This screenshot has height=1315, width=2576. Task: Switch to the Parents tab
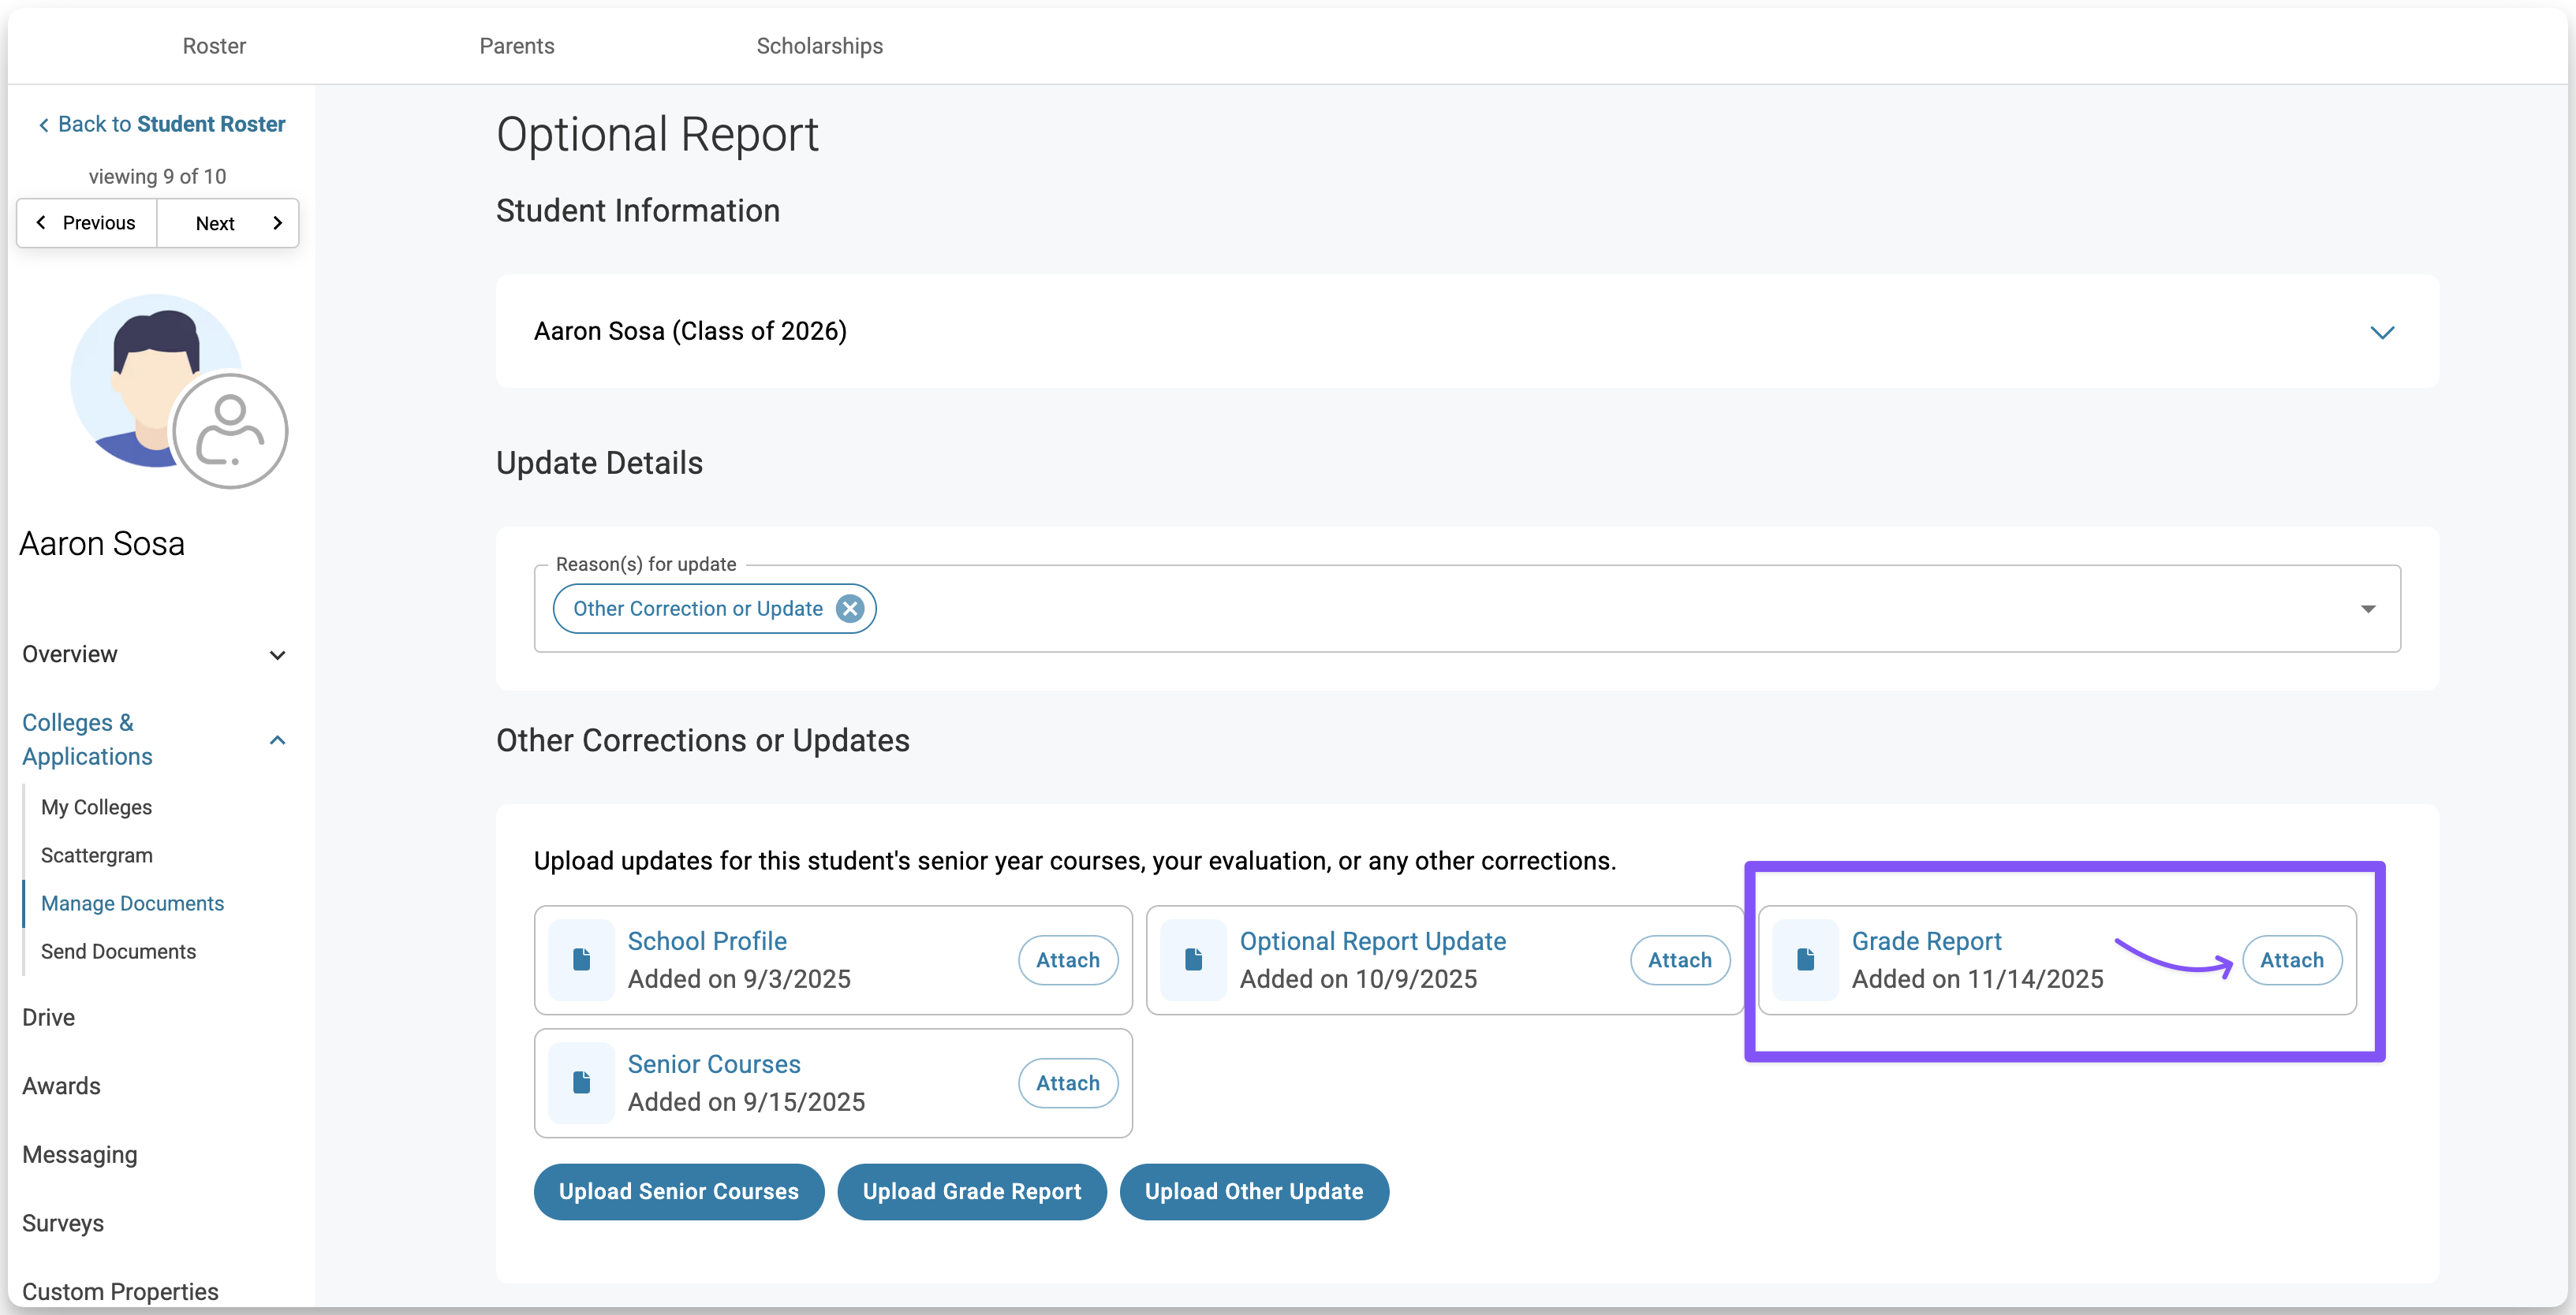[516, 46]
